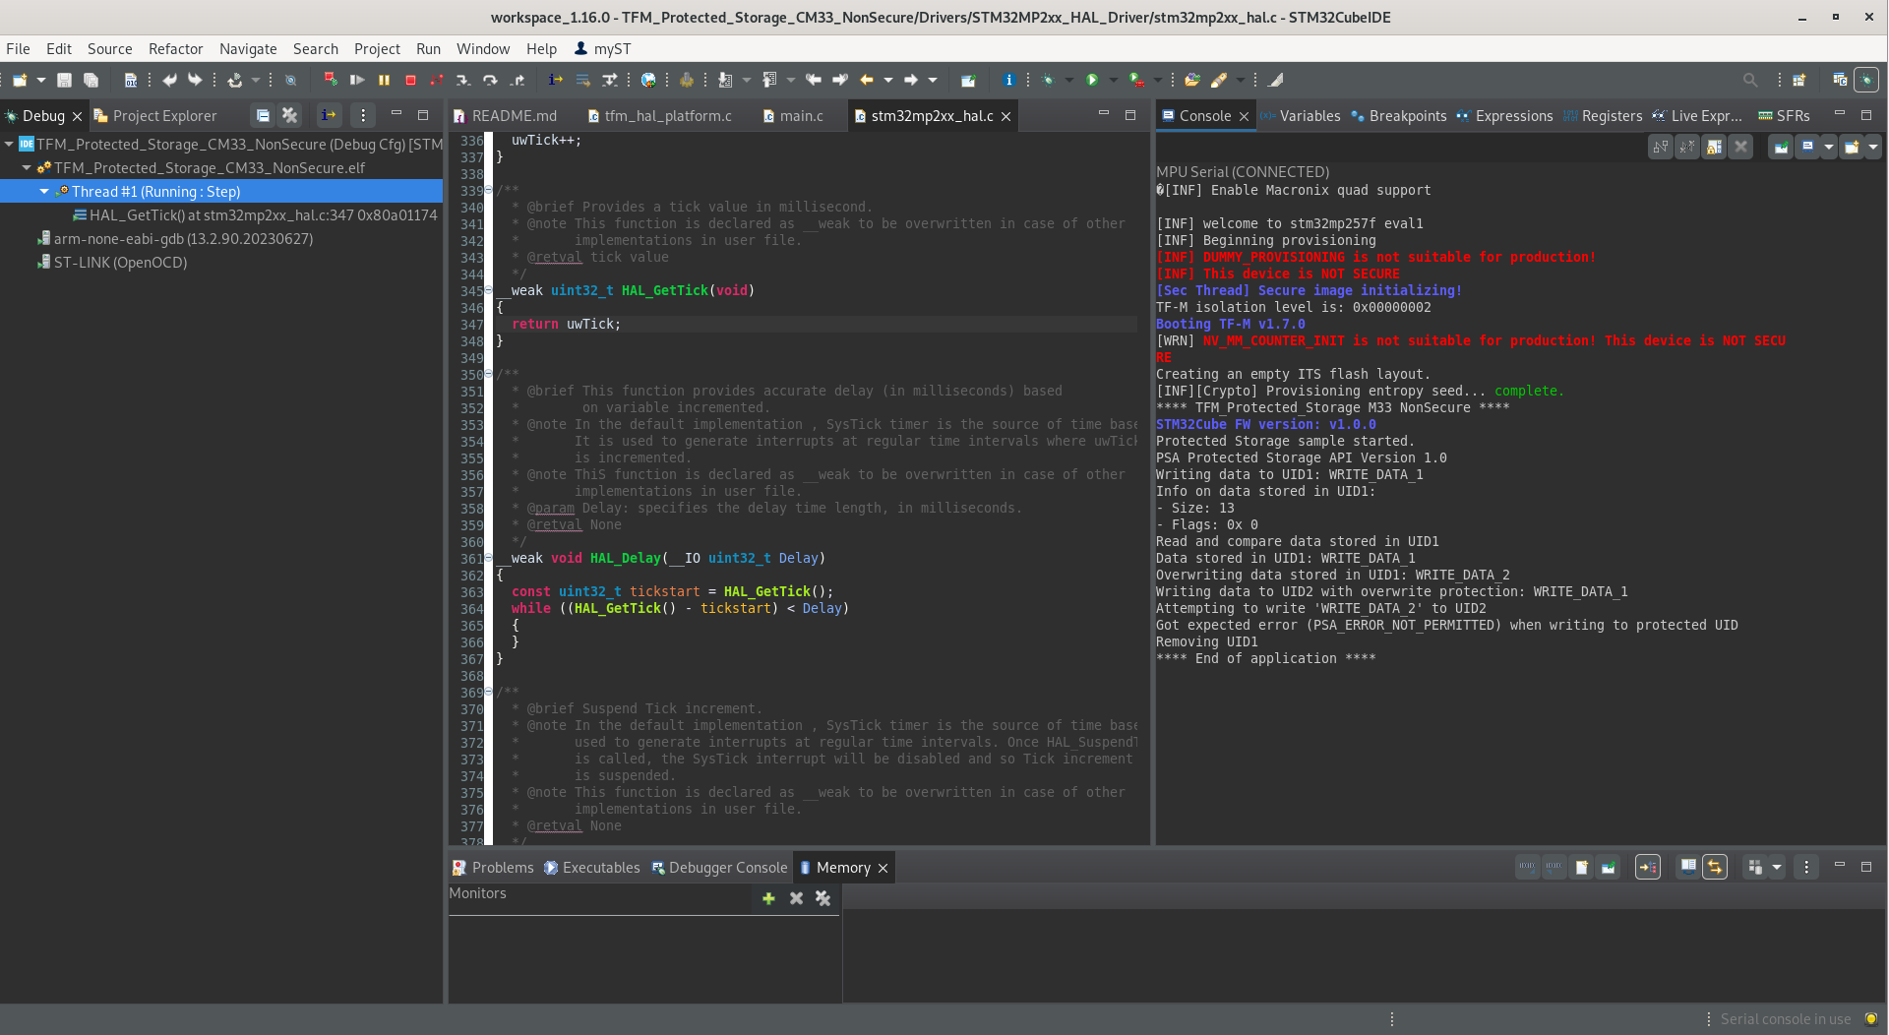Switch to the SFRs view tab
This screenshot has height=1035, width=1889.
(1785, 115)
